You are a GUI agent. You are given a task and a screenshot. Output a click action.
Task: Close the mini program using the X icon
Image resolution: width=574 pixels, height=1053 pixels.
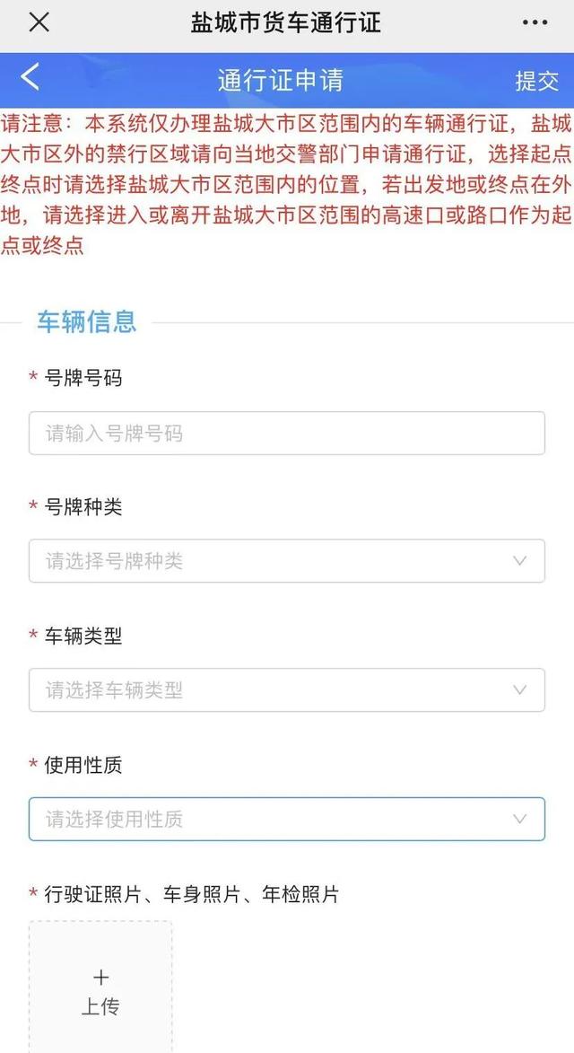(39, 23)
